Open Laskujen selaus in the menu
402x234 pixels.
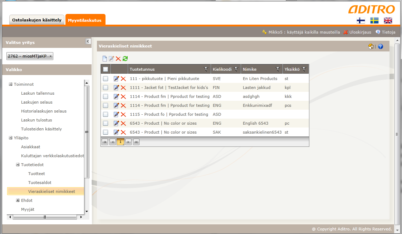pyautogui.click(x=37, y=102)
